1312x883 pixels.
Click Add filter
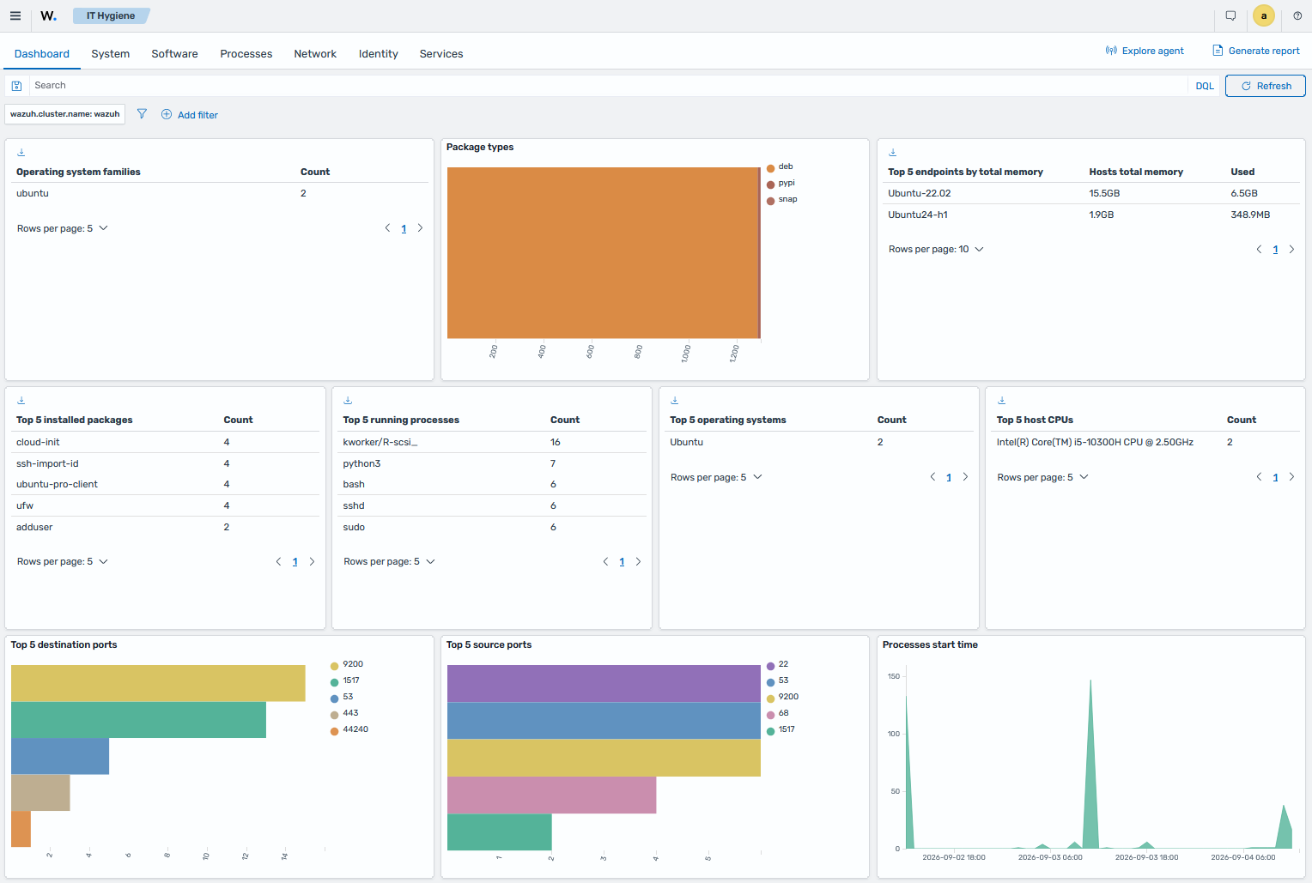(x=190, y=115)
